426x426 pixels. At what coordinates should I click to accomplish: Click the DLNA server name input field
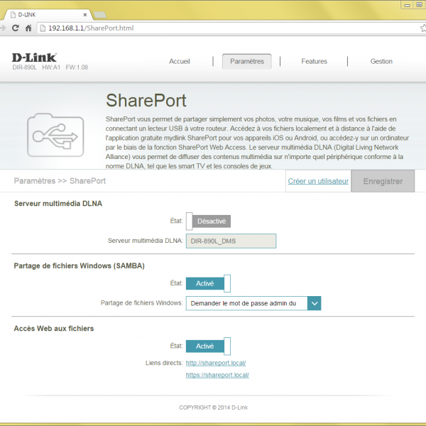click(231, 241)
